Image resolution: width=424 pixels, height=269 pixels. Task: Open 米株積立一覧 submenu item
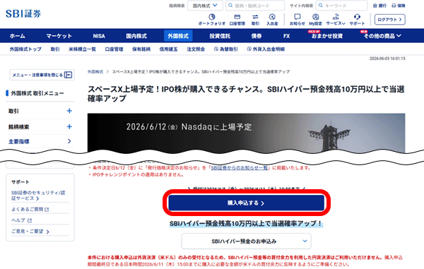point(82,49)
